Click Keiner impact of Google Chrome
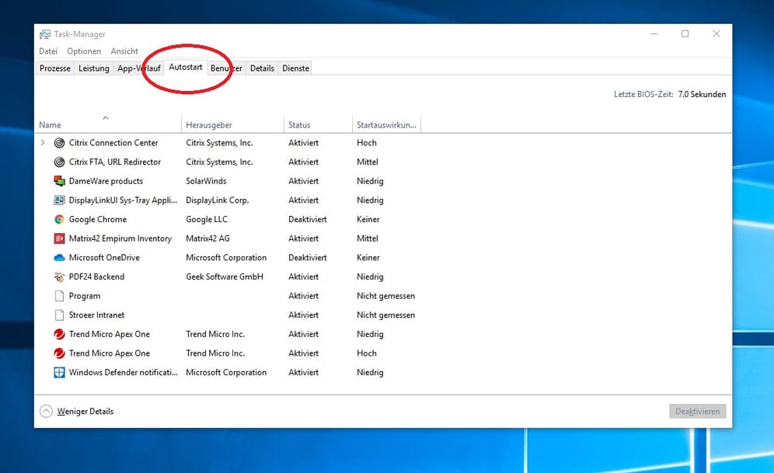This screenshot has width=774, height=473. coord(368,220)
